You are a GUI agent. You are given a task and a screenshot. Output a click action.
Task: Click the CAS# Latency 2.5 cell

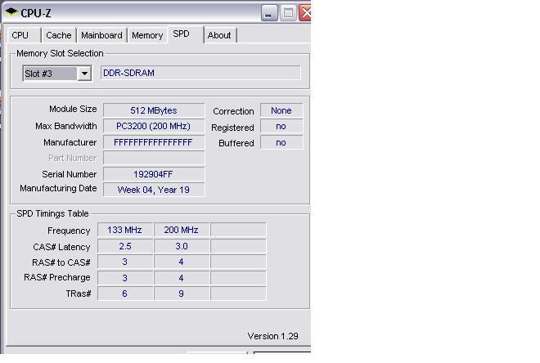(125, 246)
